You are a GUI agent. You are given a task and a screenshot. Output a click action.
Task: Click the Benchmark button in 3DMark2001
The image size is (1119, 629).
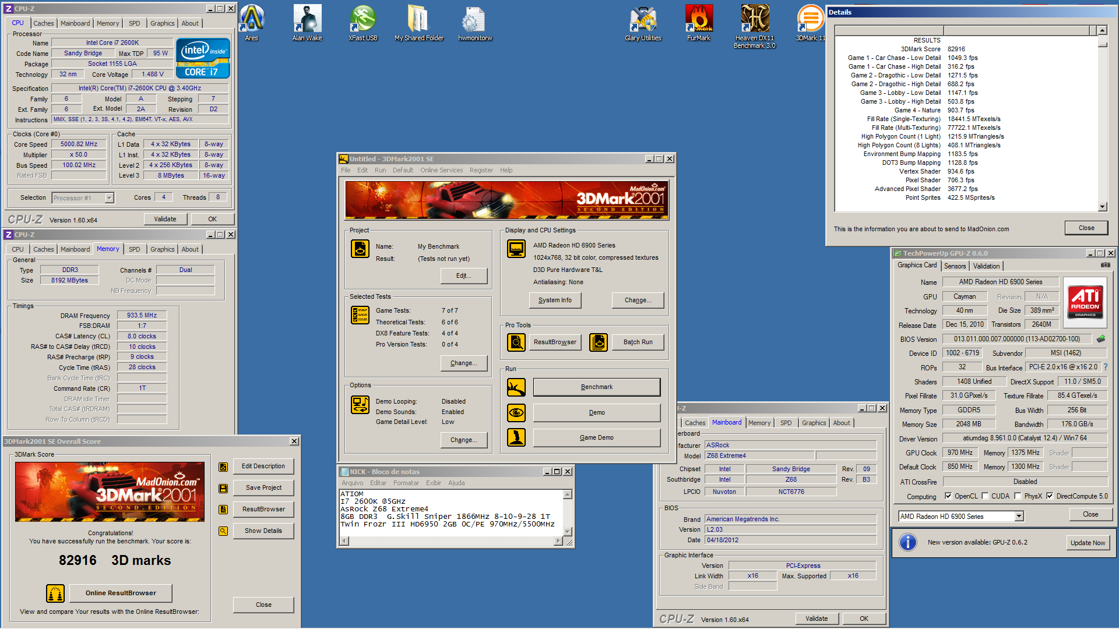click(597, 387)
